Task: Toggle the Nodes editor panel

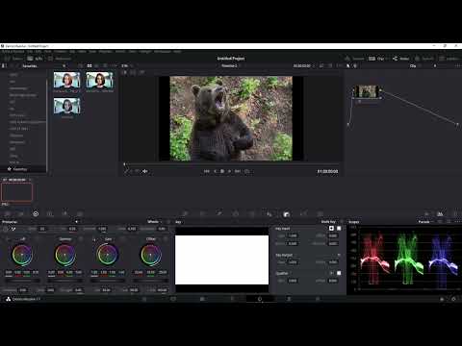Action: [x=400, y=59]
